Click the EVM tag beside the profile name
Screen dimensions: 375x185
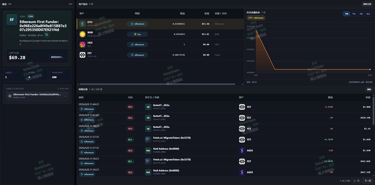(31, 16)
